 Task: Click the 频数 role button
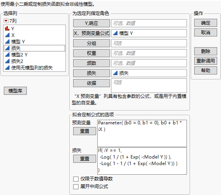pyautogui.click(x=92, y=63)
